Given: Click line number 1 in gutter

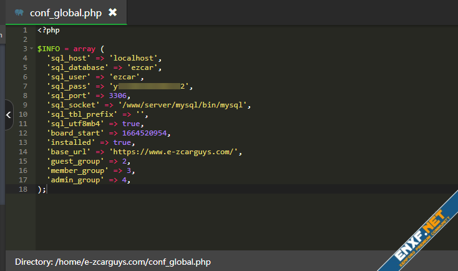Looking at the screenshot, I should tap(24, 30).
